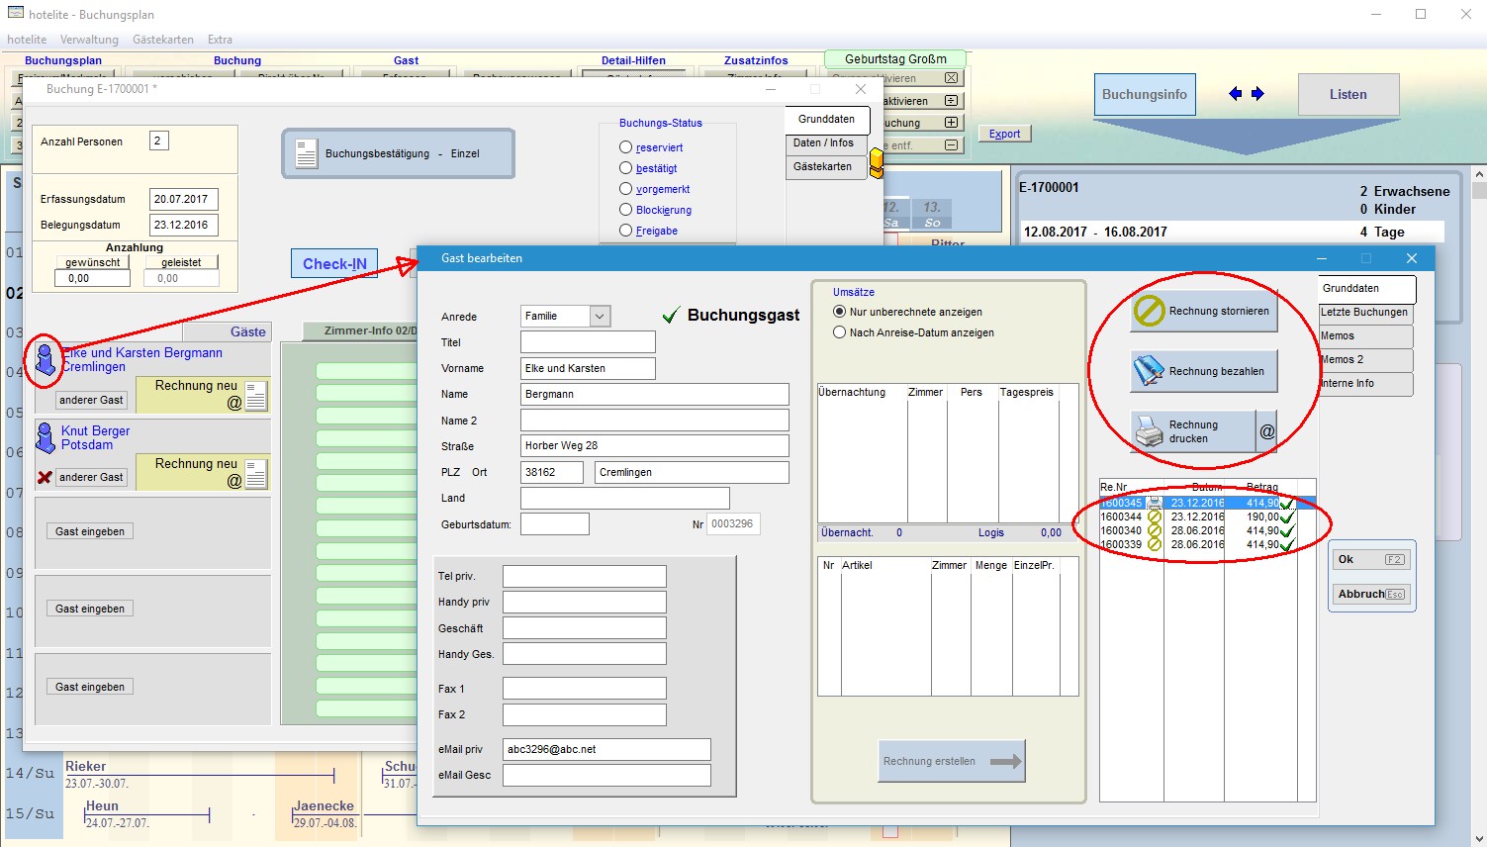Image resolution: width=1487 pixels, height=847 pixels.
Task: Click the red X beside Knut Berger's anderer Gast
Action: coord(45,478)
